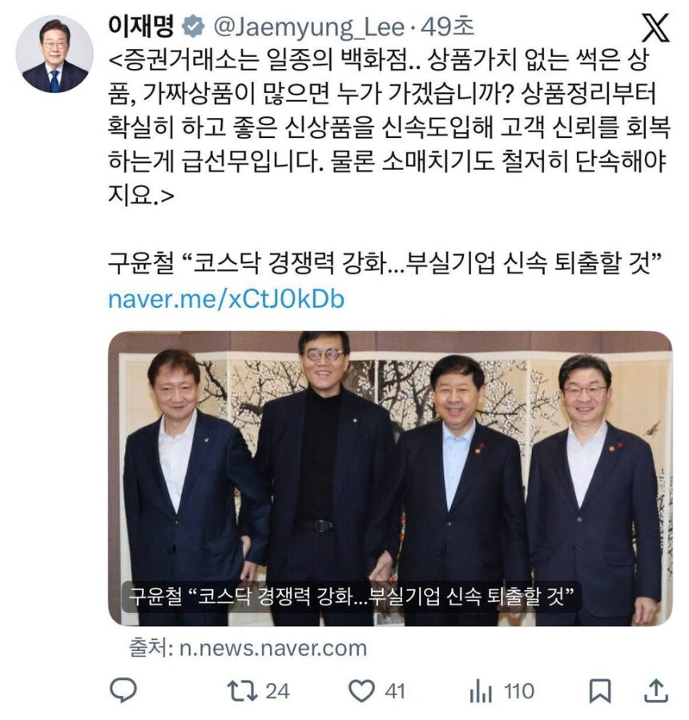Click the blue verified badge icon

194,27
